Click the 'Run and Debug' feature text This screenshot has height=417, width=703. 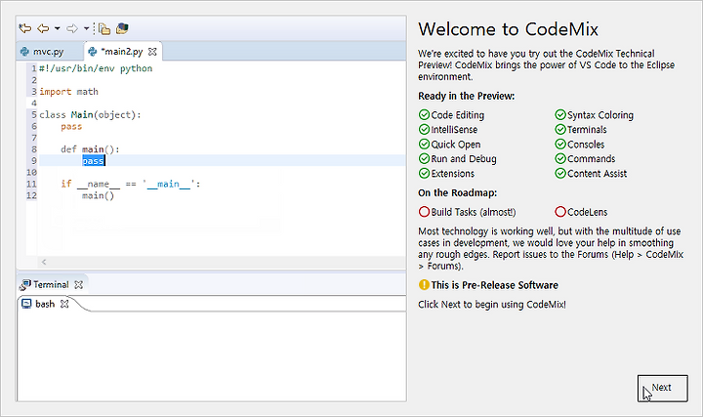pyautogui.click(x=464, y=159)
